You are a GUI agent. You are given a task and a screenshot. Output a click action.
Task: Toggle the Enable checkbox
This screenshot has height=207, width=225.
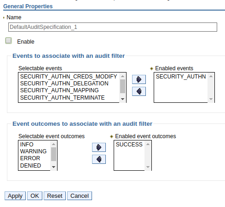pyautogui.click(x=8, y=41)
